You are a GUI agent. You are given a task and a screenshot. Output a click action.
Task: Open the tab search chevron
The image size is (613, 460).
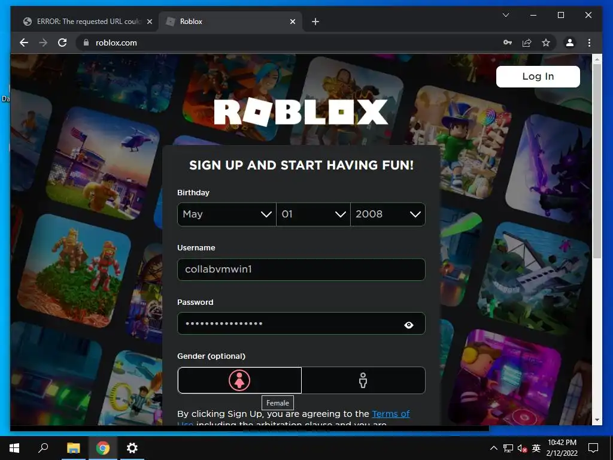(505, 15)
